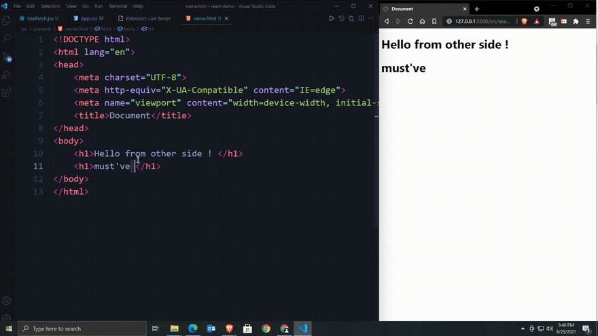The height and width of the screenshot is (336, 598).
Task: Click the editor vertical scrollbar
Action: click(x=376, y=130)
